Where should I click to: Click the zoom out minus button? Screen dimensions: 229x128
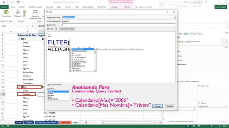click(x=203, y=126)
